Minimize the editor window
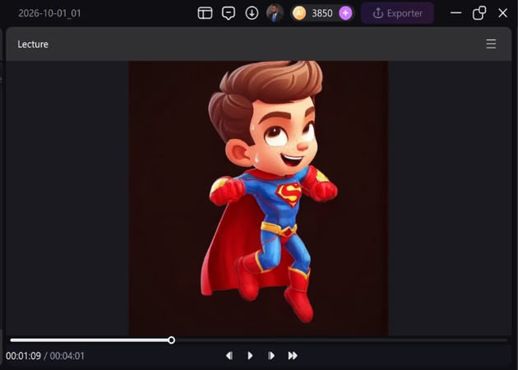518x370 pixels. [x=456, y=13]
